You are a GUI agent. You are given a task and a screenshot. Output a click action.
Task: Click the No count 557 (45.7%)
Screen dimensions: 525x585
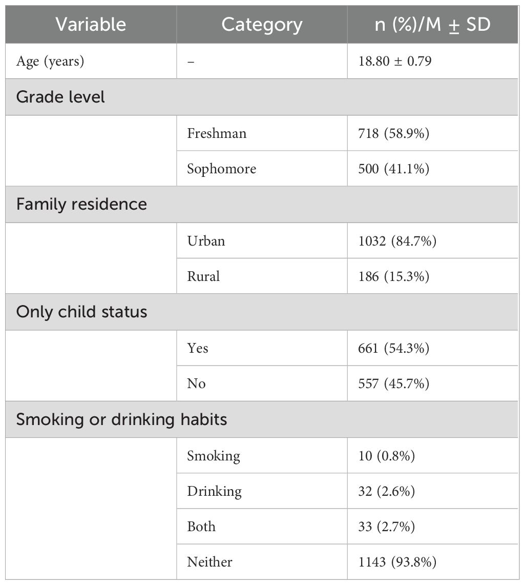coord(394,384)
